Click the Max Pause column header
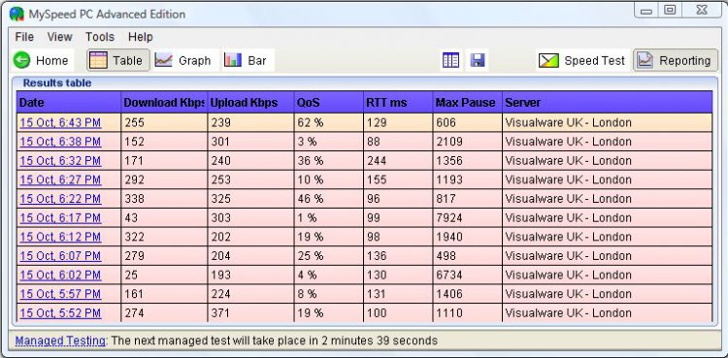Image resolution: width=728 pixels, height=358 pixels. pyautogui.click(x=467, y=103)
